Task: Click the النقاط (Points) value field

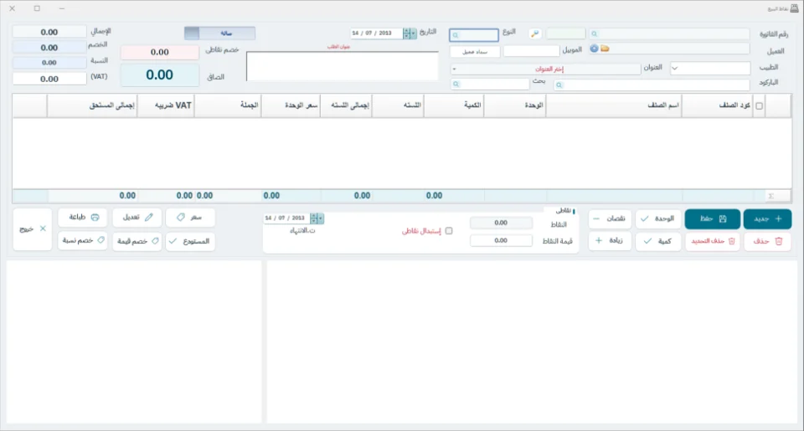Action: [x=501, y=223]
